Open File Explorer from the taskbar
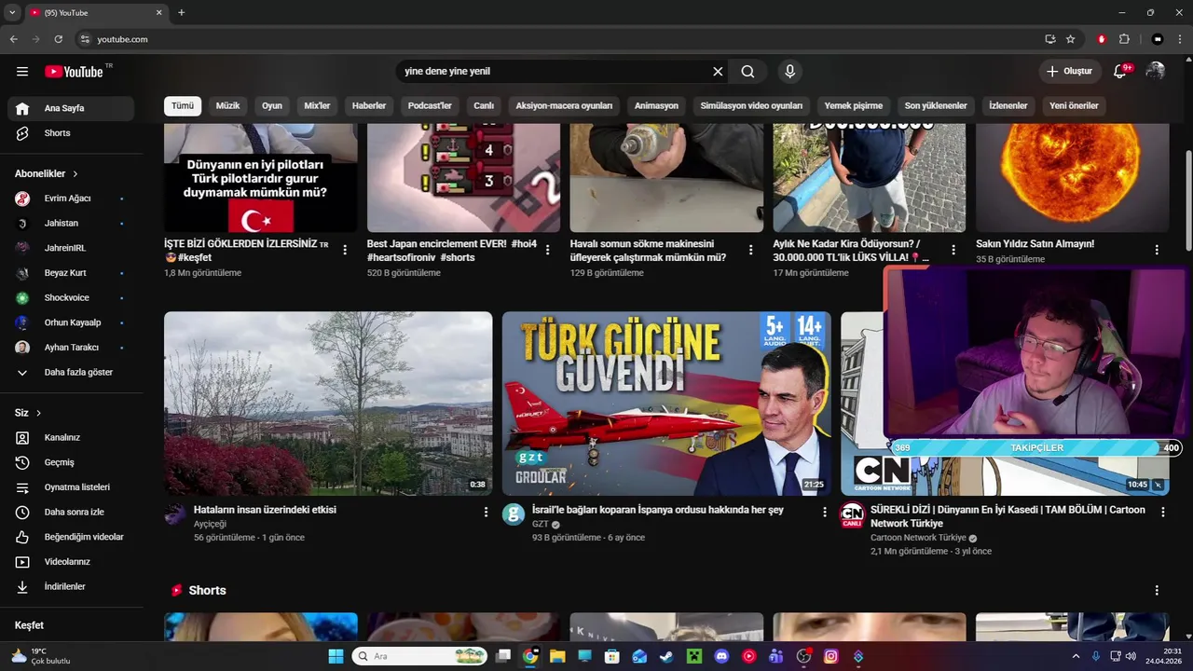Viewport: 1193px width, 671px height. tap(557, 656)
